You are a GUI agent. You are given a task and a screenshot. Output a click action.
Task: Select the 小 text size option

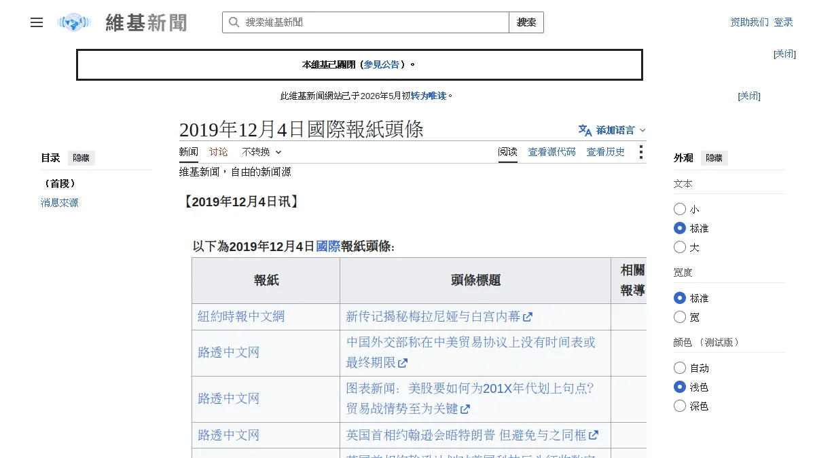[680, 209]
